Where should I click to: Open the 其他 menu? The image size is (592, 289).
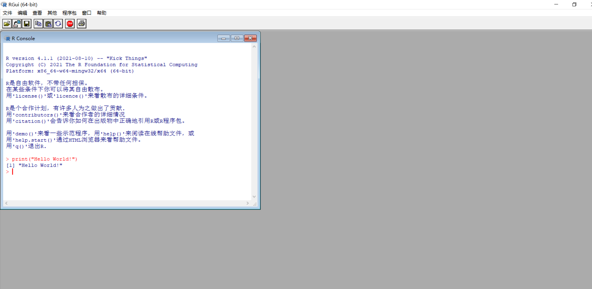[52, 13]
